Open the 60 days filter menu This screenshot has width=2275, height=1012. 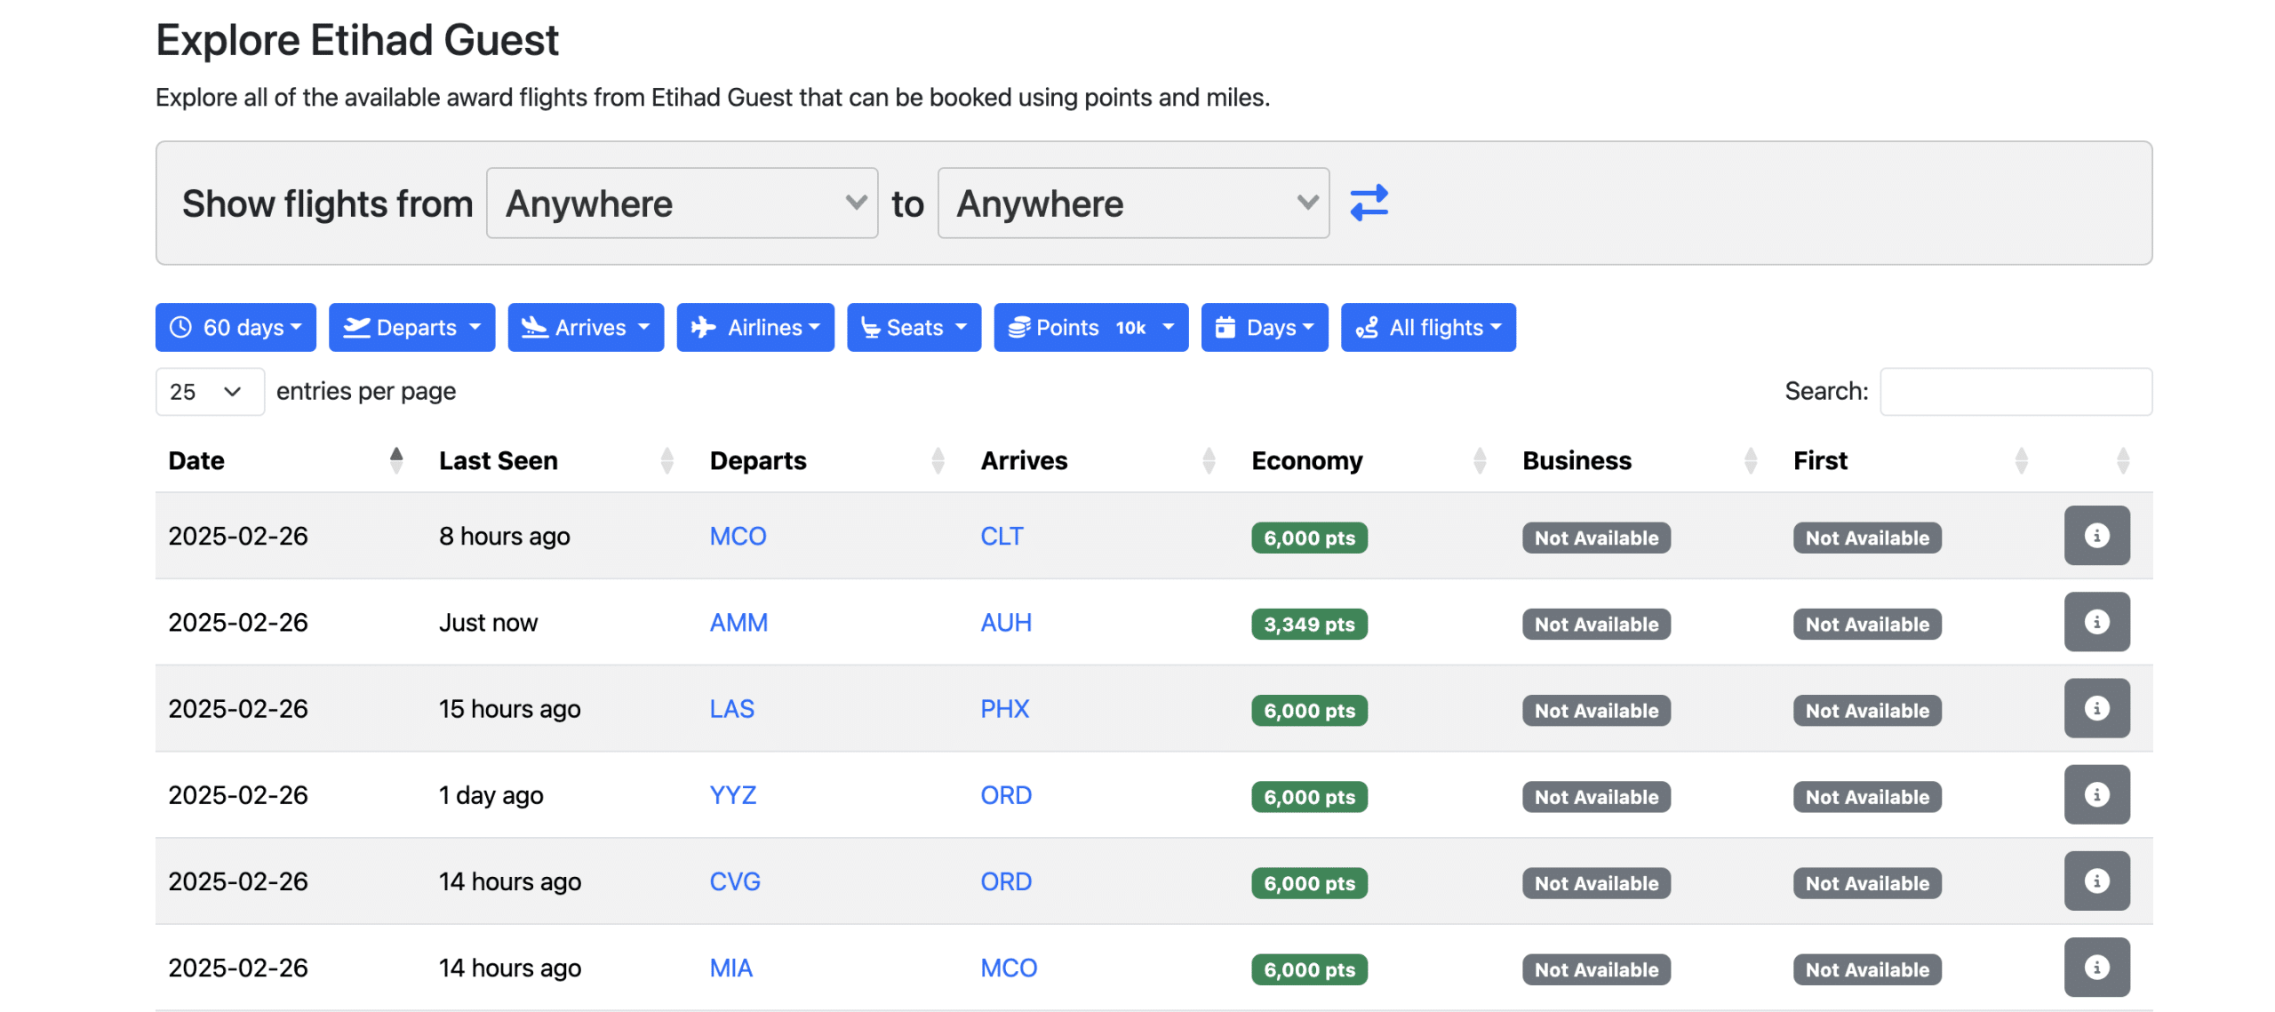[x=235, y=328]
